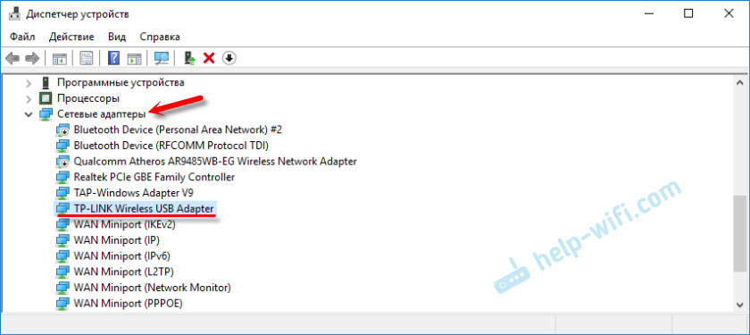Image resolution: width=750 pixels, height=335 pixels.
Task: Click the red X Uninstall device icon
Action: pyautogui.click(x=209, y=58)
